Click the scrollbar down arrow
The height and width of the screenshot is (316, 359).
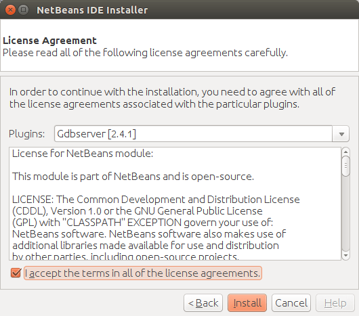pyautogui.click(x=345, y=255)
